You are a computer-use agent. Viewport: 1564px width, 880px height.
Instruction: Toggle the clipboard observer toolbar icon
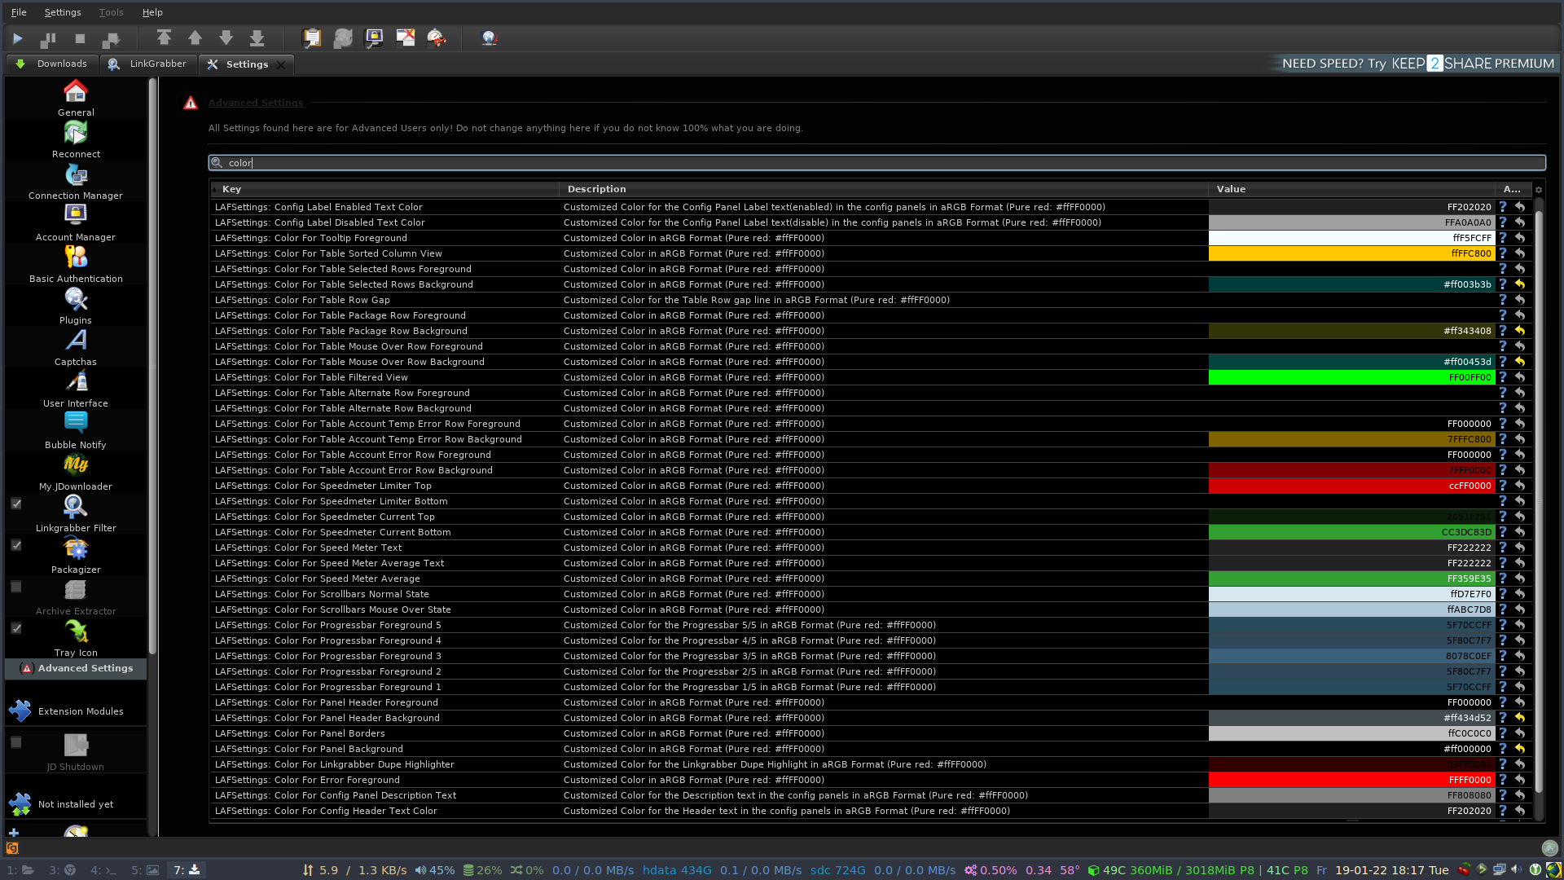click(311, 37)
